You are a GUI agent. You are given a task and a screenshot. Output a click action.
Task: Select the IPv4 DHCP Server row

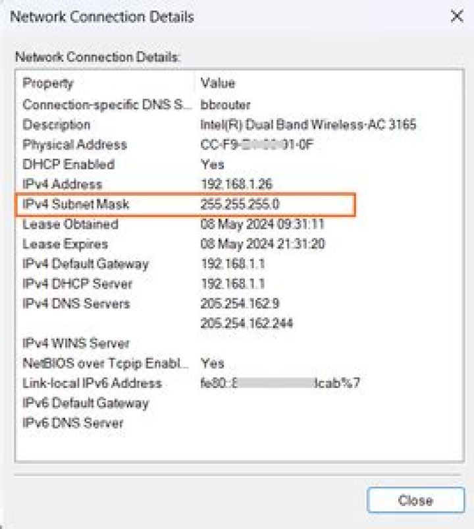pyautogui.click(x=78, y=284)
